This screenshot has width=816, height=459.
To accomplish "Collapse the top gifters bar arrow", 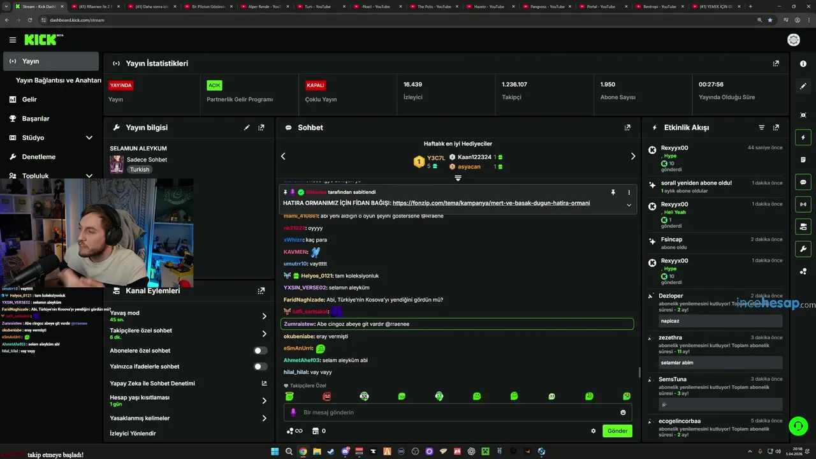I will point(458,178).
